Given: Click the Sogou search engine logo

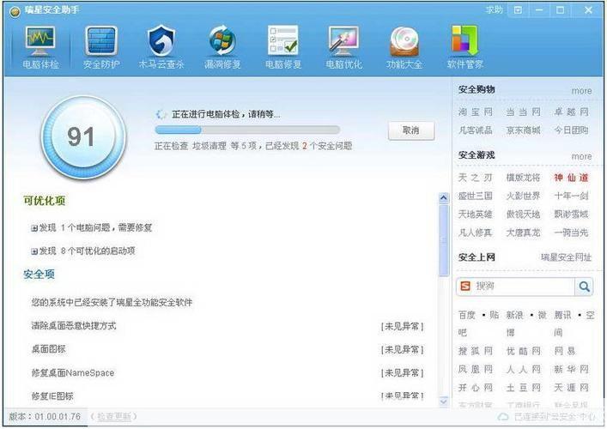Looking at the screenshot, I should point(465,287).
